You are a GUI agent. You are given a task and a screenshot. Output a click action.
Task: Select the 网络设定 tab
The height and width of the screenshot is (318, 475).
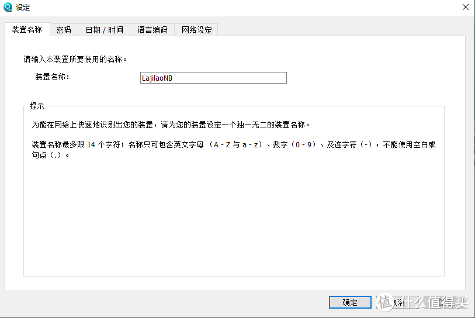196,30
